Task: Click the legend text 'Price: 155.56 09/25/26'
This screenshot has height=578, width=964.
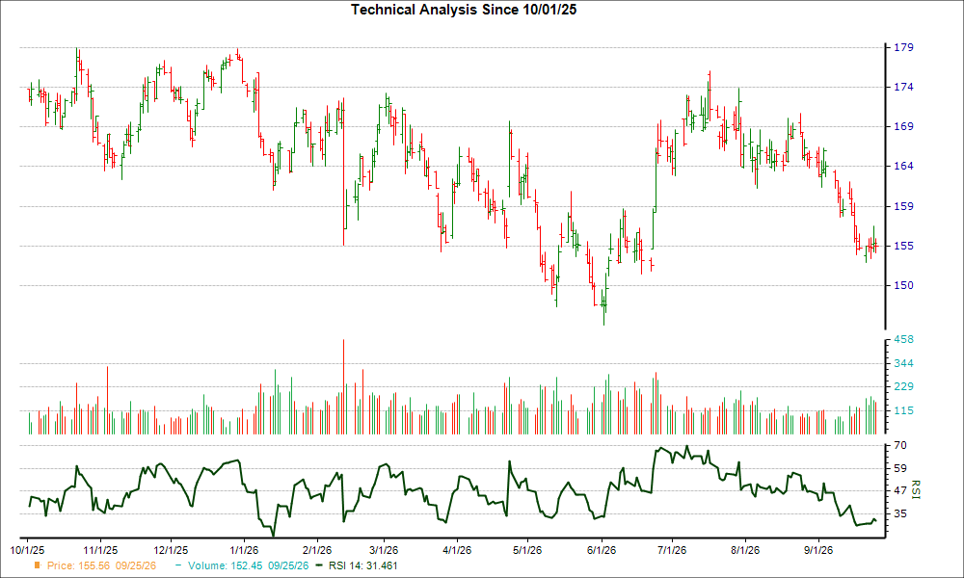Action: point(101,565)
